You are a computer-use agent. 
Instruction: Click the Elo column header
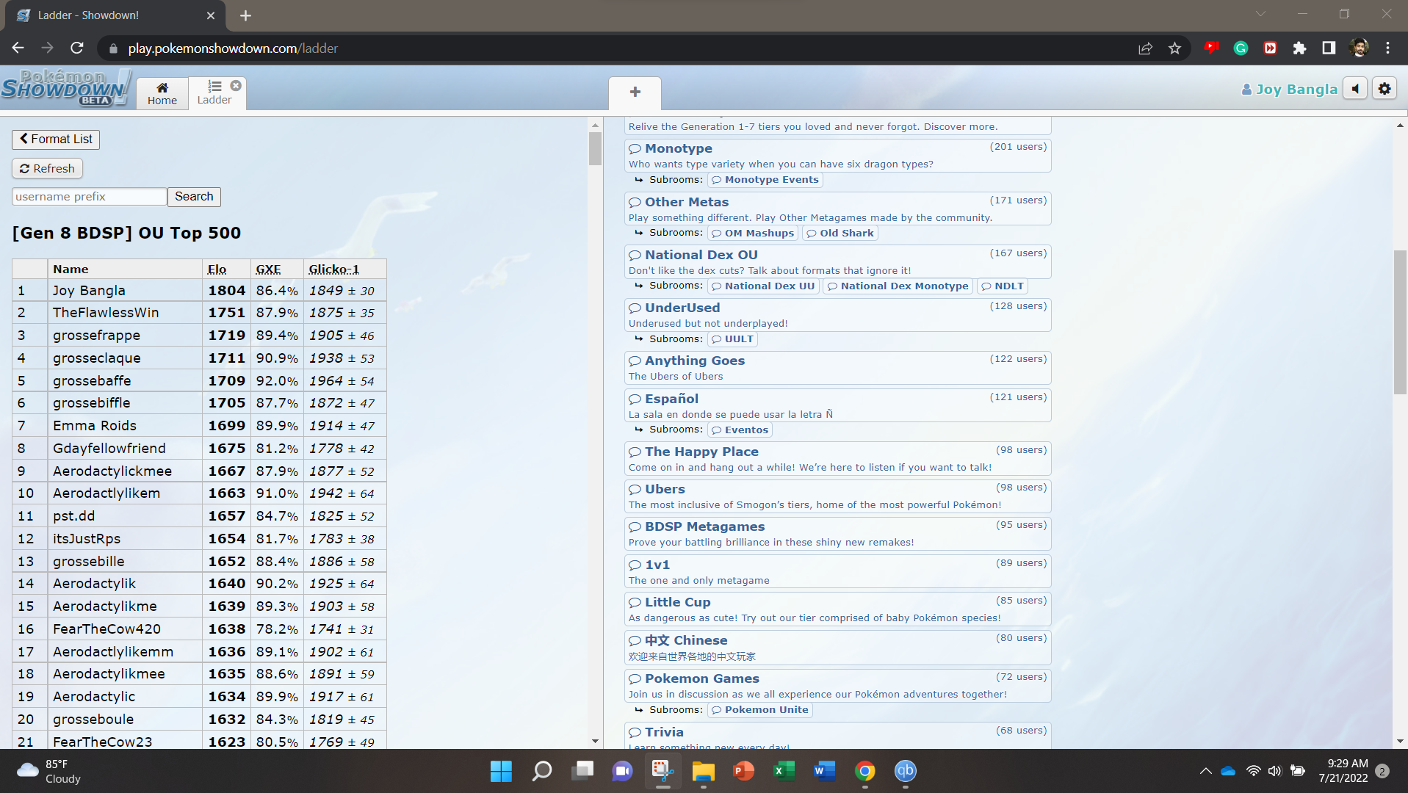(x=217, y=269)
